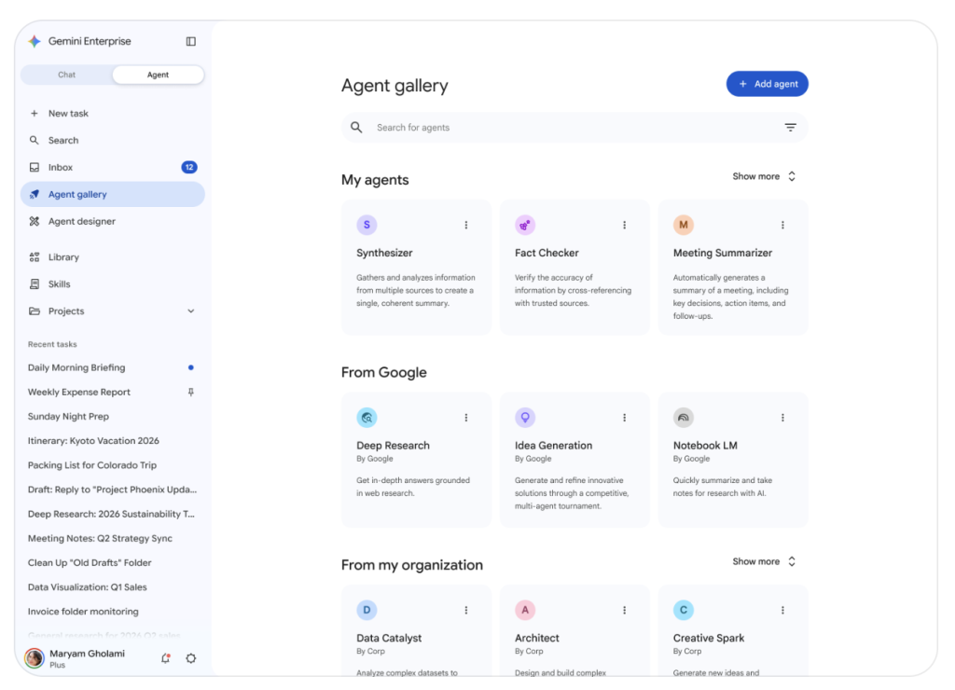Click Maryam Gholami's profile avatar
This screenshot has height=690, width=955.
pyautogui.click(x=35, y=657)
